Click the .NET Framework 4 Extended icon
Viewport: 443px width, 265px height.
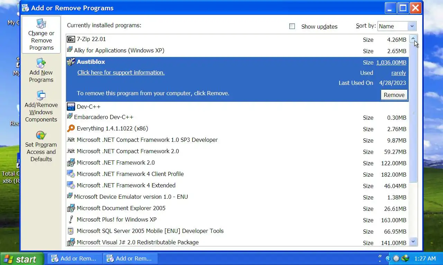point(71,185)
